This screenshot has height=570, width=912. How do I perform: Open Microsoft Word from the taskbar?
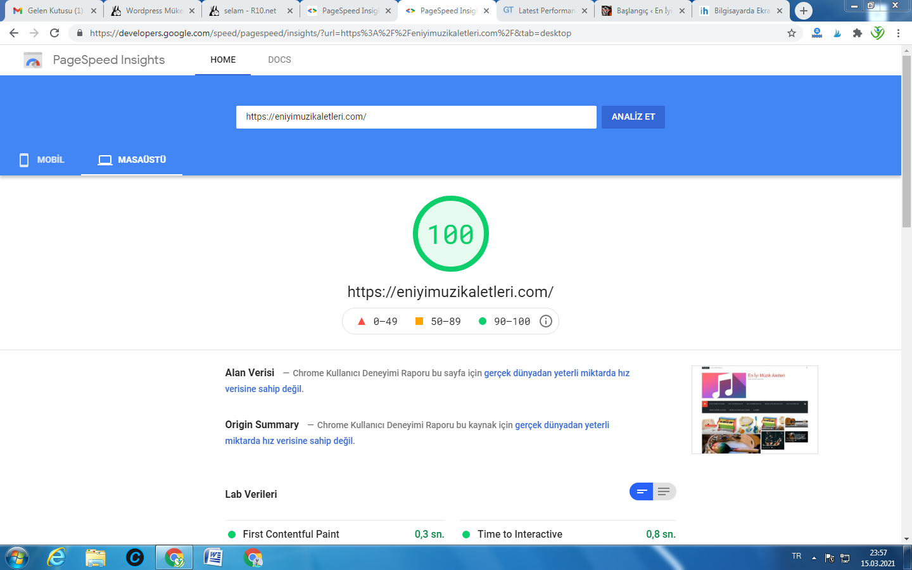pos(213,557)
